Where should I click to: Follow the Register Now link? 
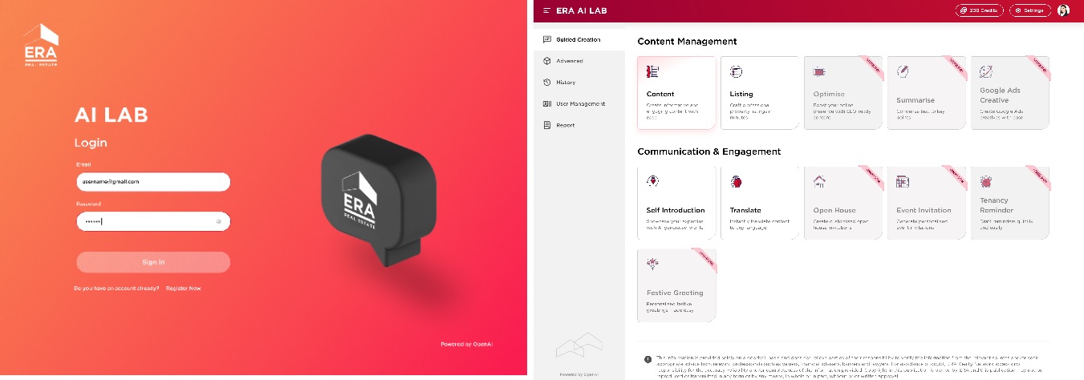(x=184, y=288)
